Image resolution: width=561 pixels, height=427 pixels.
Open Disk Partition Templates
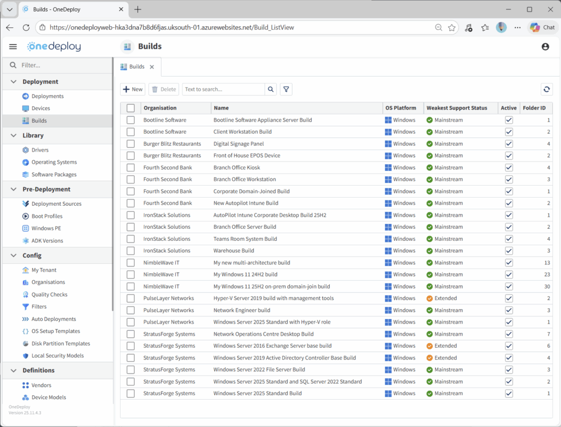click(60, 344)
